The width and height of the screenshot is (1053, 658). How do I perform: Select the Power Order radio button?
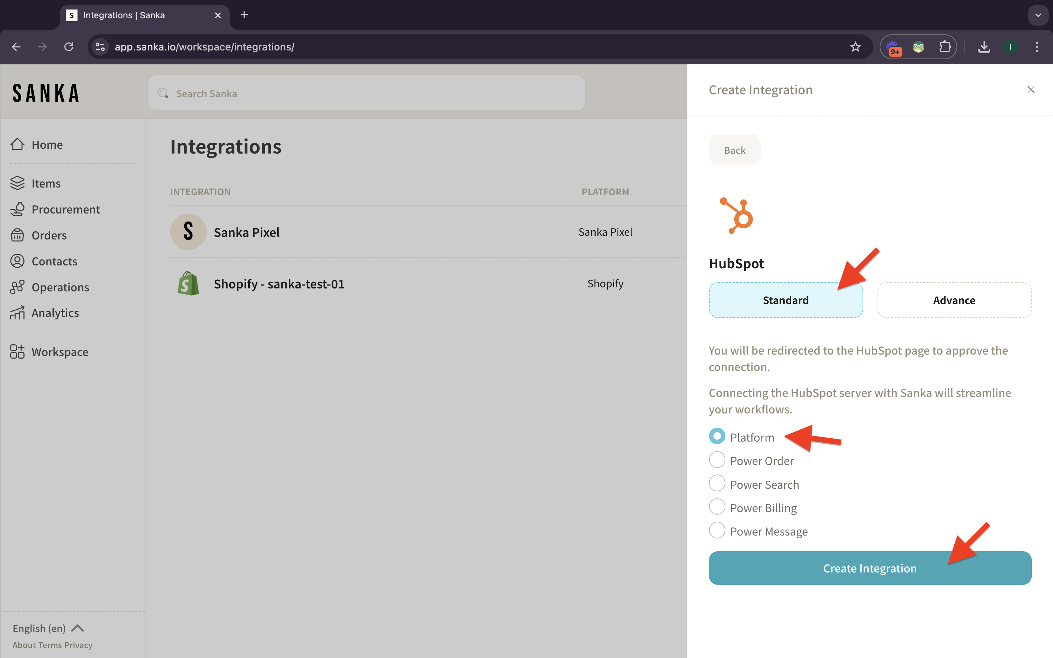tap(717, 460)
